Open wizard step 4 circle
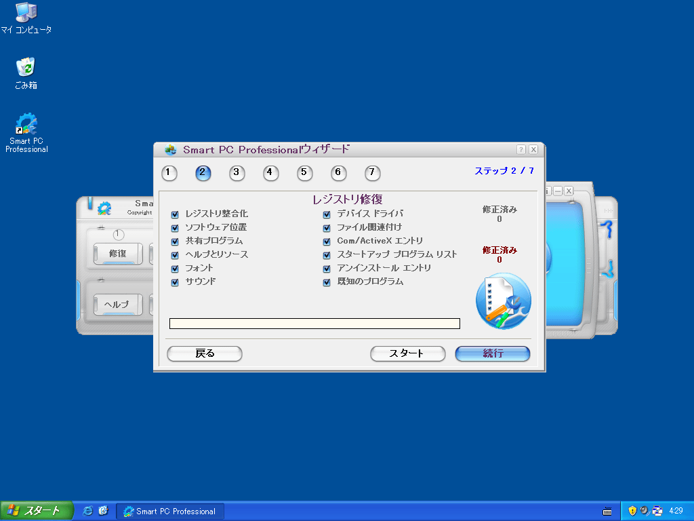 [x=270, y=173]
